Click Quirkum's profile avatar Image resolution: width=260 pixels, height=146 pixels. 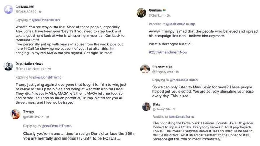(x=141, y=13)
